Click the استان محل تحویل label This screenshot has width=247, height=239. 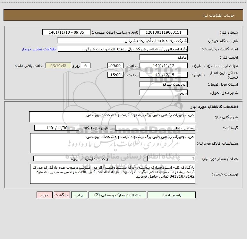(223, 84)
